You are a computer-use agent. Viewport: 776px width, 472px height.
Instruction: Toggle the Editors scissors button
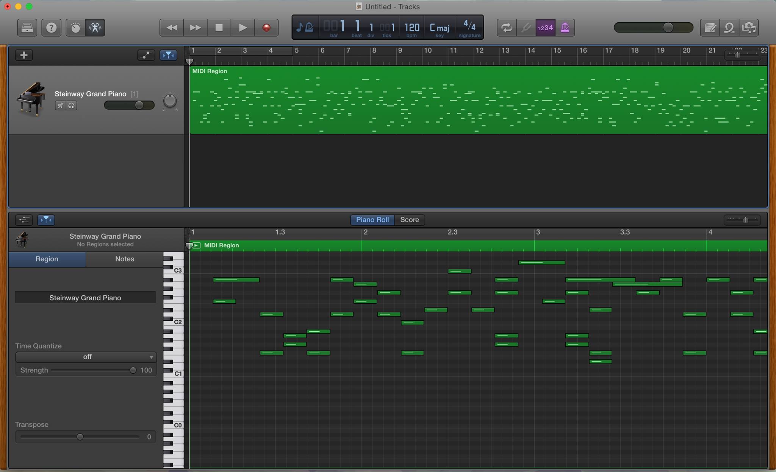click(x=95, y=28)
